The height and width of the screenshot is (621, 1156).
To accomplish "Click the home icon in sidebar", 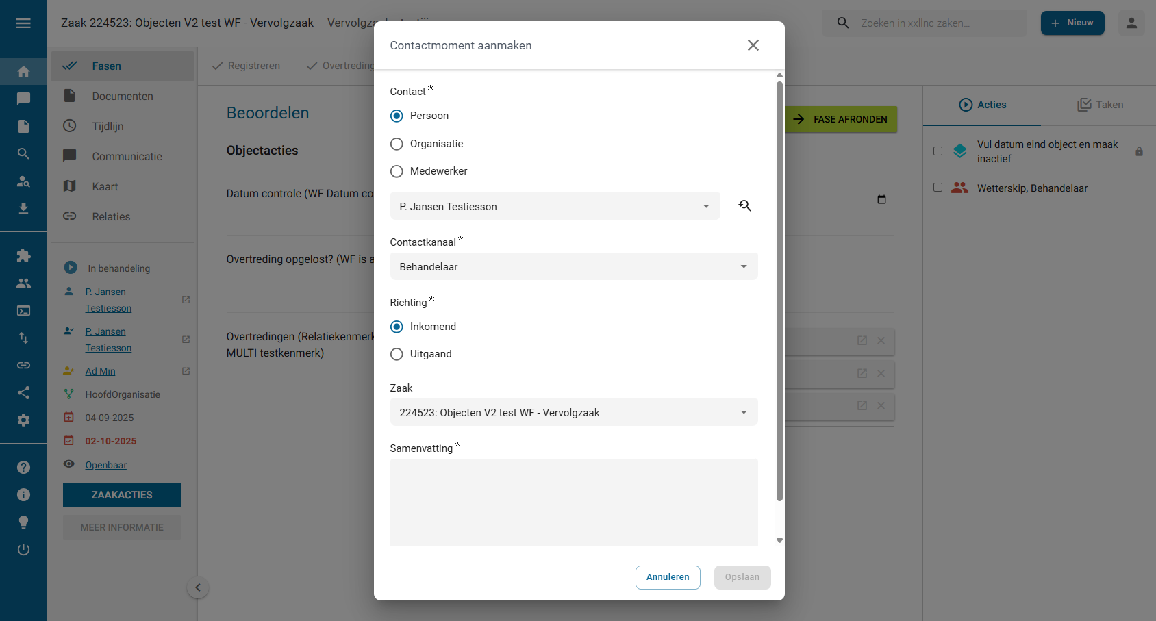I will pyautogui.click(x=23, y=71).
